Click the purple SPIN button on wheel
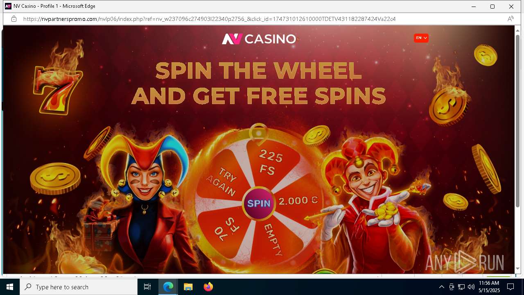This screenshot has width=524, height=295. point(259,203)
